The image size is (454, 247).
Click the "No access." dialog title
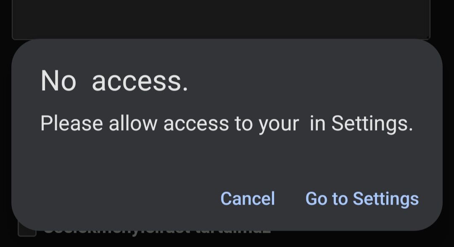pos(114,81)
